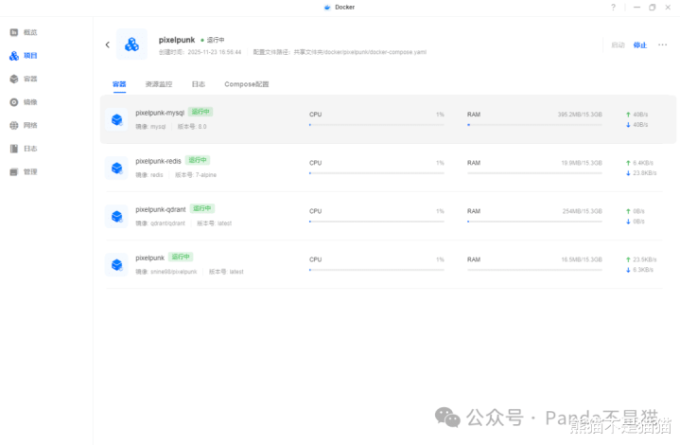The image size is (680, 445).
Task: Open the 日志 logs sidebar icon
Action: point(14,149)
